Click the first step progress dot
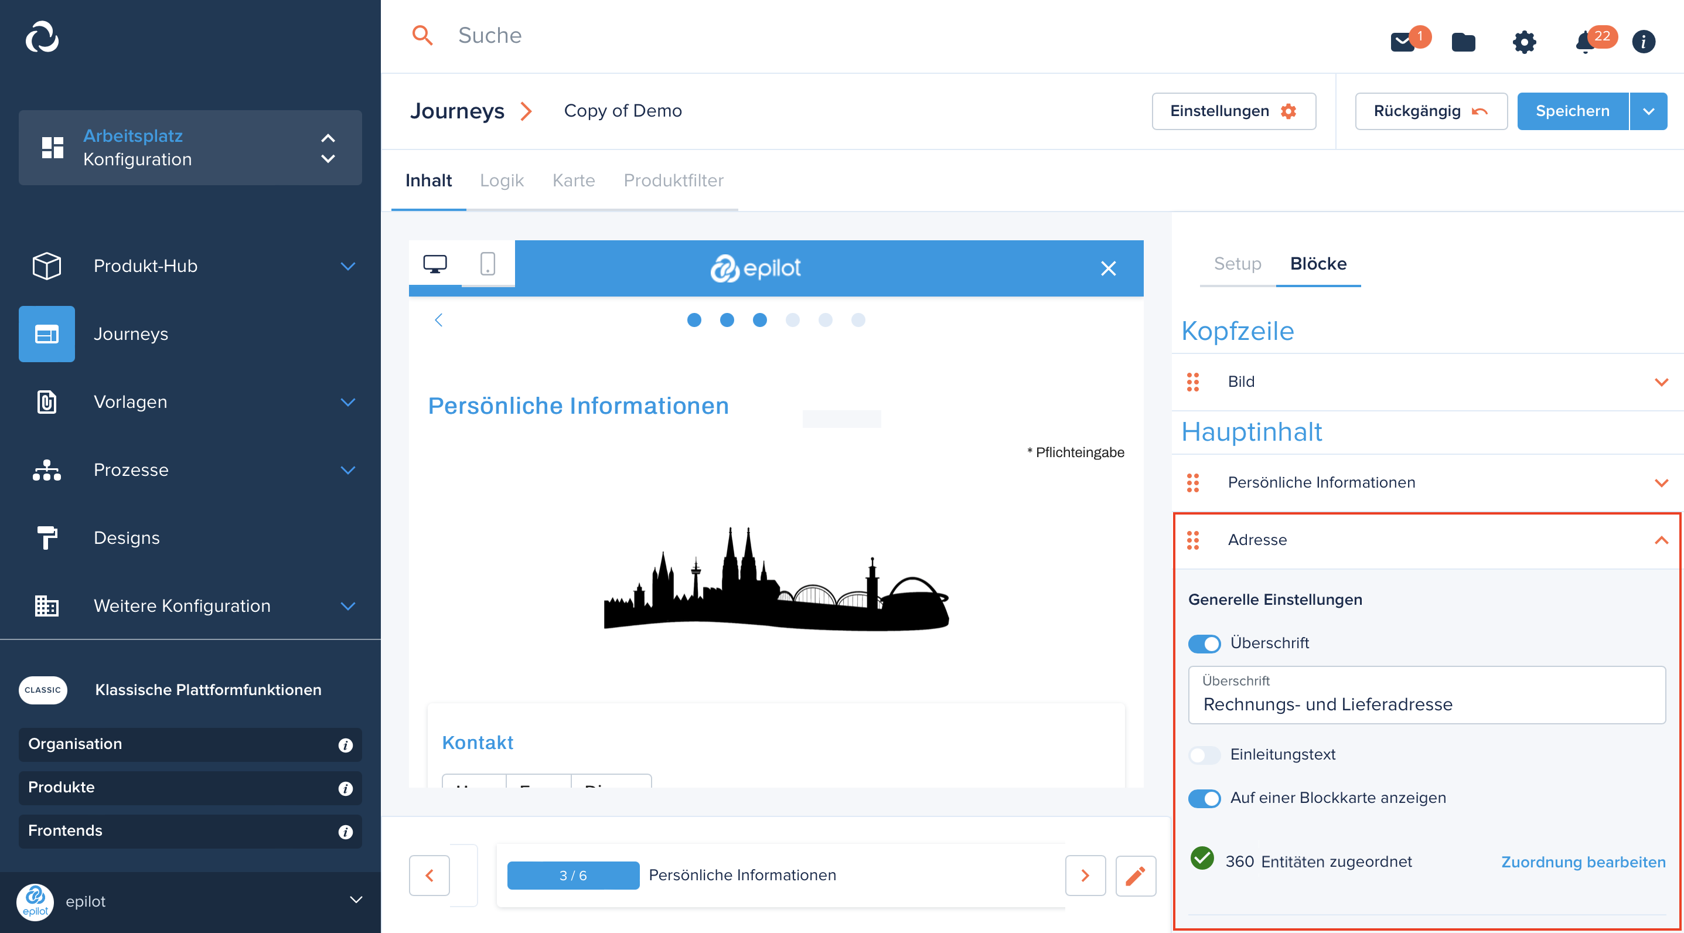The image size is (1684, 933). pyautogui.click(x=694, y=320)
